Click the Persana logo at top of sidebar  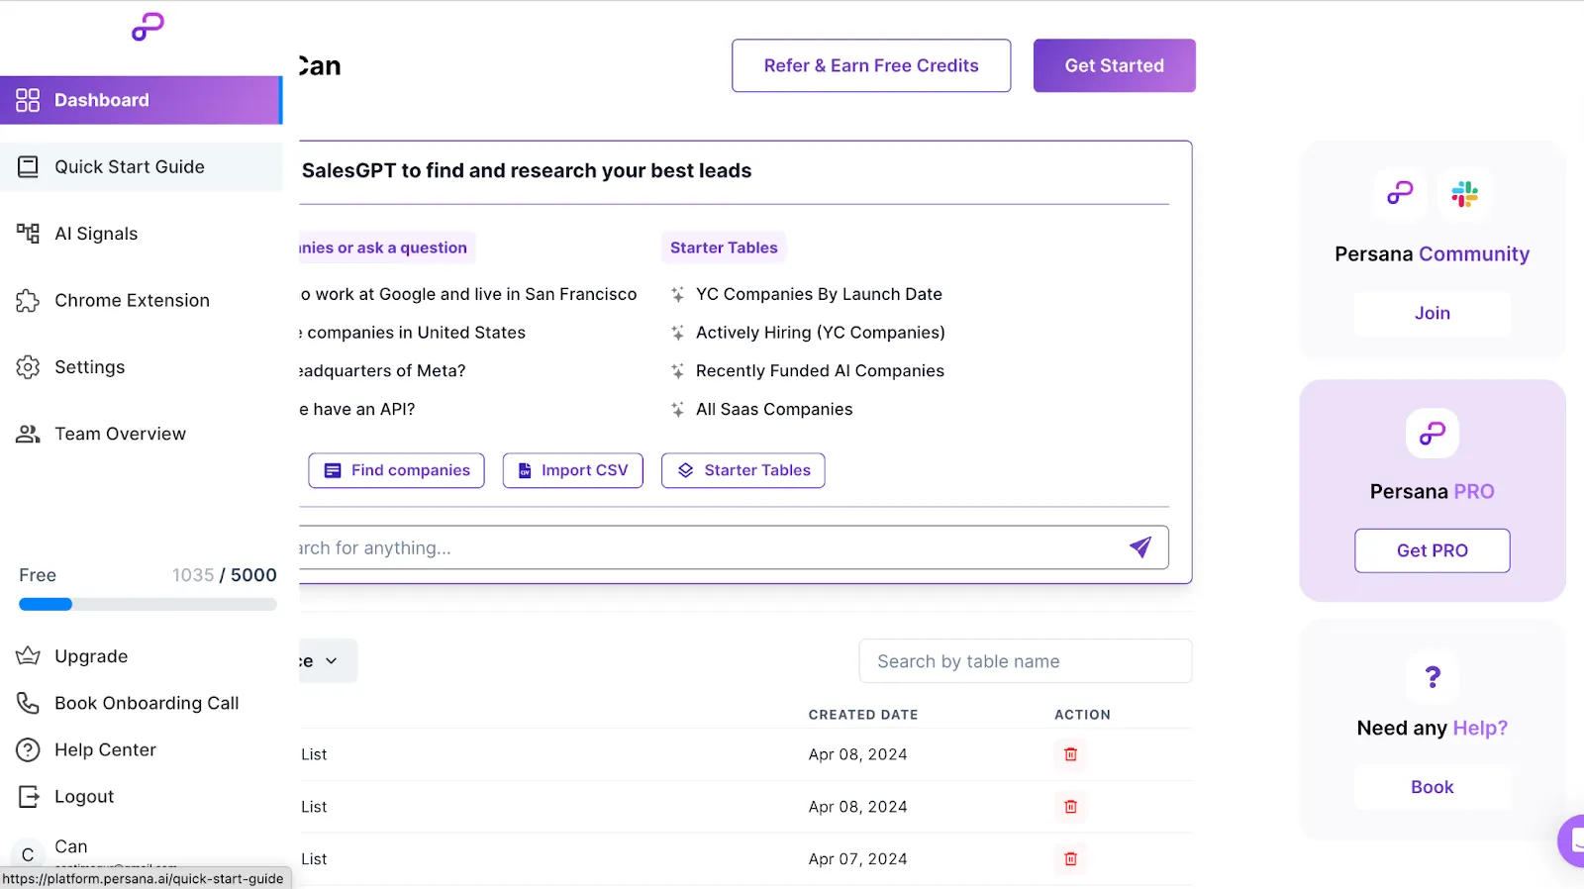pos(148,27)
